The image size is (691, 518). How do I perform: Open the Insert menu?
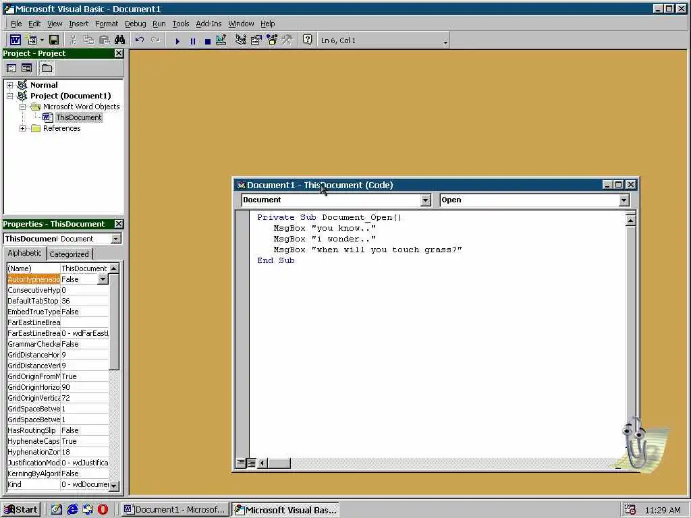78,24
